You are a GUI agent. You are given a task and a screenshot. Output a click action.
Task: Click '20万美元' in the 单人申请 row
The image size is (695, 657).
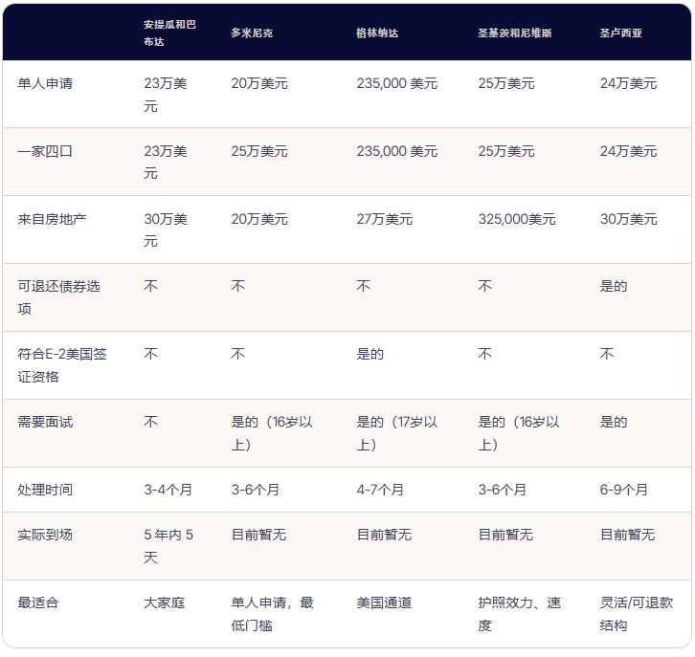point(259,83)
